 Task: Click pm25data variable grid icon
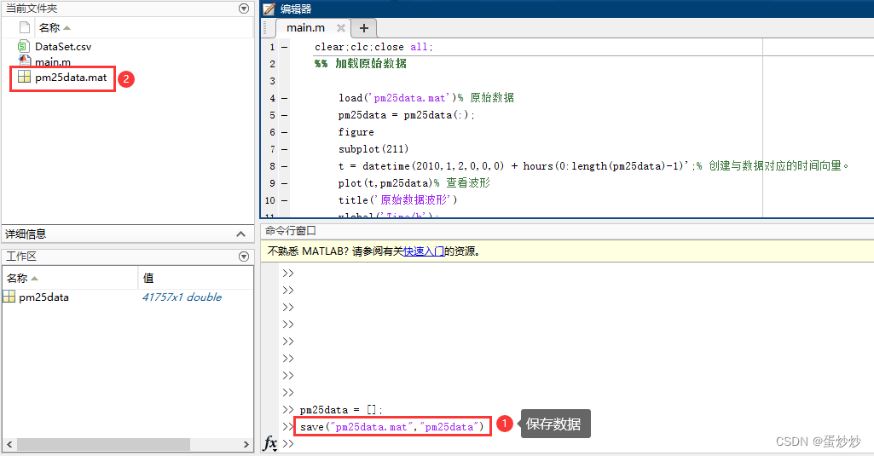point(9,297)
